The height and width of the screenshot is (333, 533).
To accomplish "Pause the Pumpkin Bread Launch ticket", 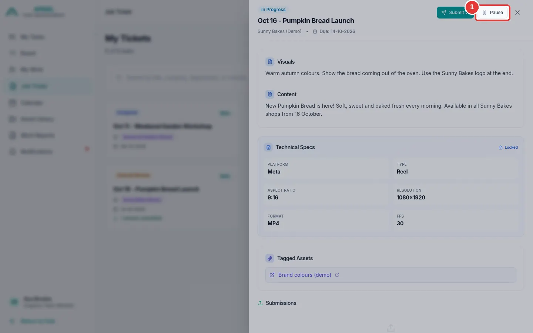I will tap(492, 13).
